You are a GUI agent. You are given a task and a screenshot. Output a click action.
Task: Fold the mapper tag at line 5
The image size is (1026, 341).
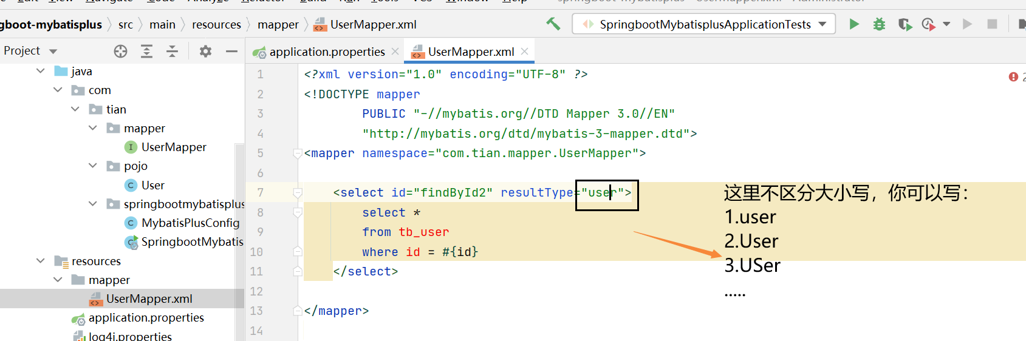[x=298, y=154]
